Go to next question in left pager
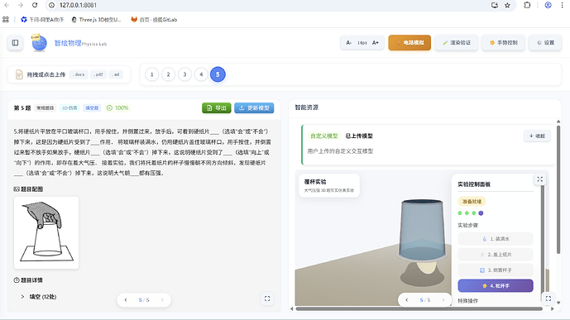The image size is (570, 320). [162, 299]
